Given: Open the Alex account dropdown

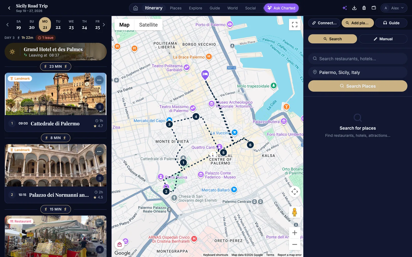Looking at the screenshot, I should point(394,8).
